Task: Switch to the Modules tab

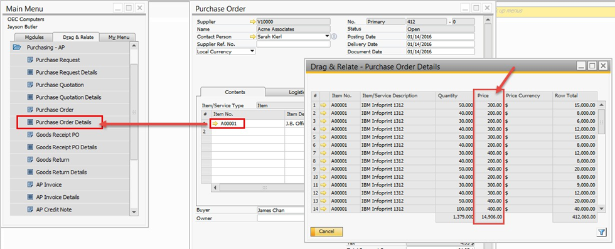Action: coord(34,37)
